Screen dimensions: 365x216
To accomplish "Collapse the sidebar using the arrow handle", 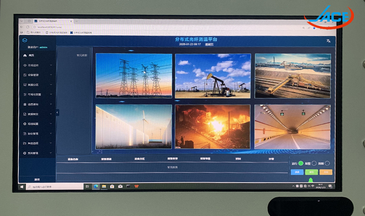I will pyautogui.click(x=57, y=112).
